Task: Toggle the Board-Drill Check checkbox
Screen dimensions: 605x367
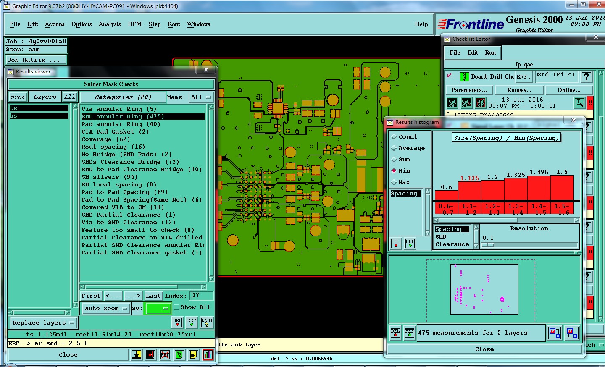Action: pyautogui.click(x=450, y=76)
